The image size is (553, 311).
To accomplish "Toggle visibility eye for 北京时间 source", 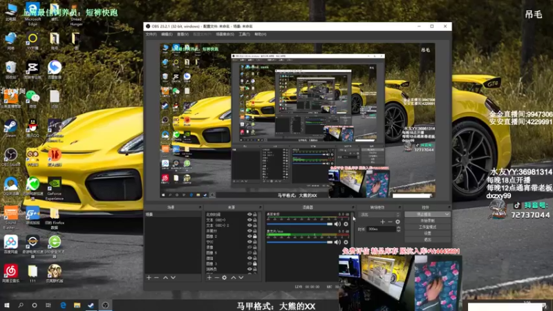I will (x=249, y=214).
